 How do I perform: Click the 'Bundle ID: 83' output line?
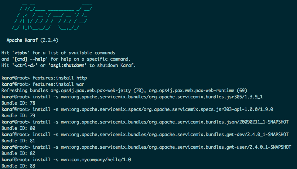point(18,166)
